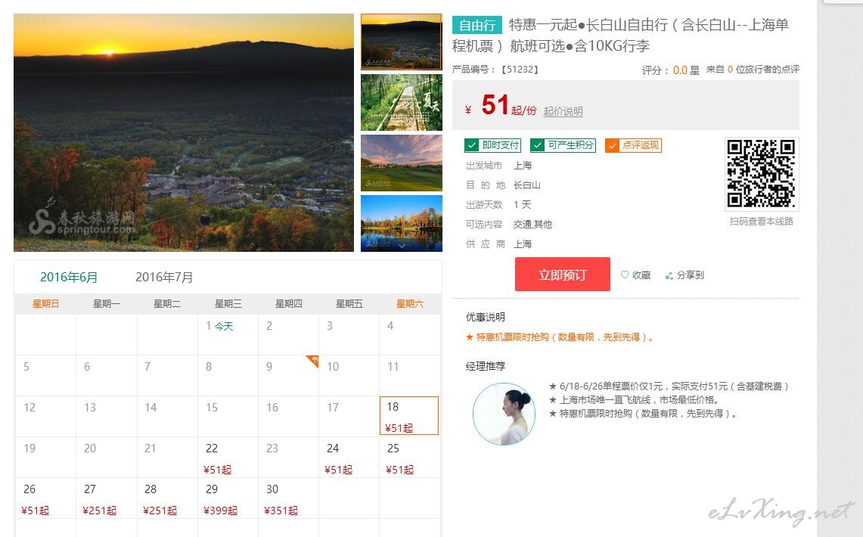
Task: Click the teal 自由行 badge
Action: [x=477, y=25]
